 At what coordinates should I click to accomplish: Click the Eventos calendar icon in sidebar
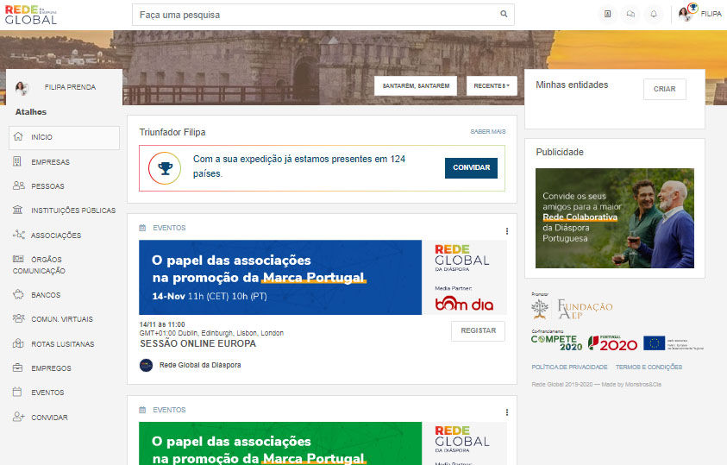pos(17,392)
